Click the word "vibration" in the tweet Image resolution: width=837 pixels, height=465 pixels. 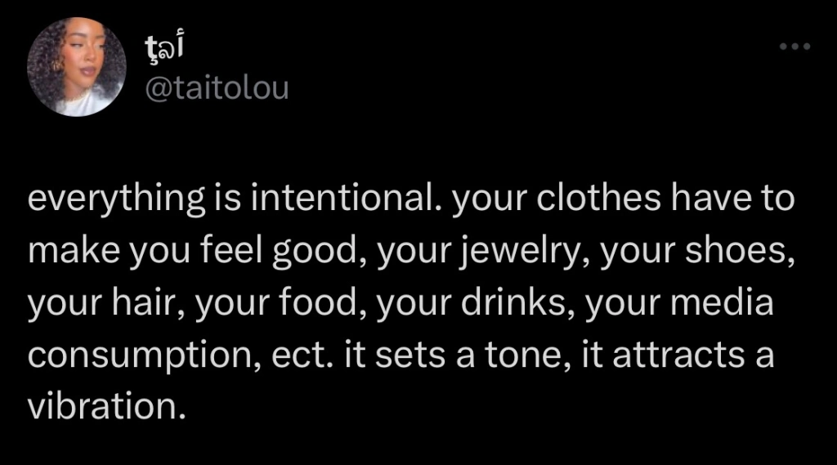pos(101,406)
